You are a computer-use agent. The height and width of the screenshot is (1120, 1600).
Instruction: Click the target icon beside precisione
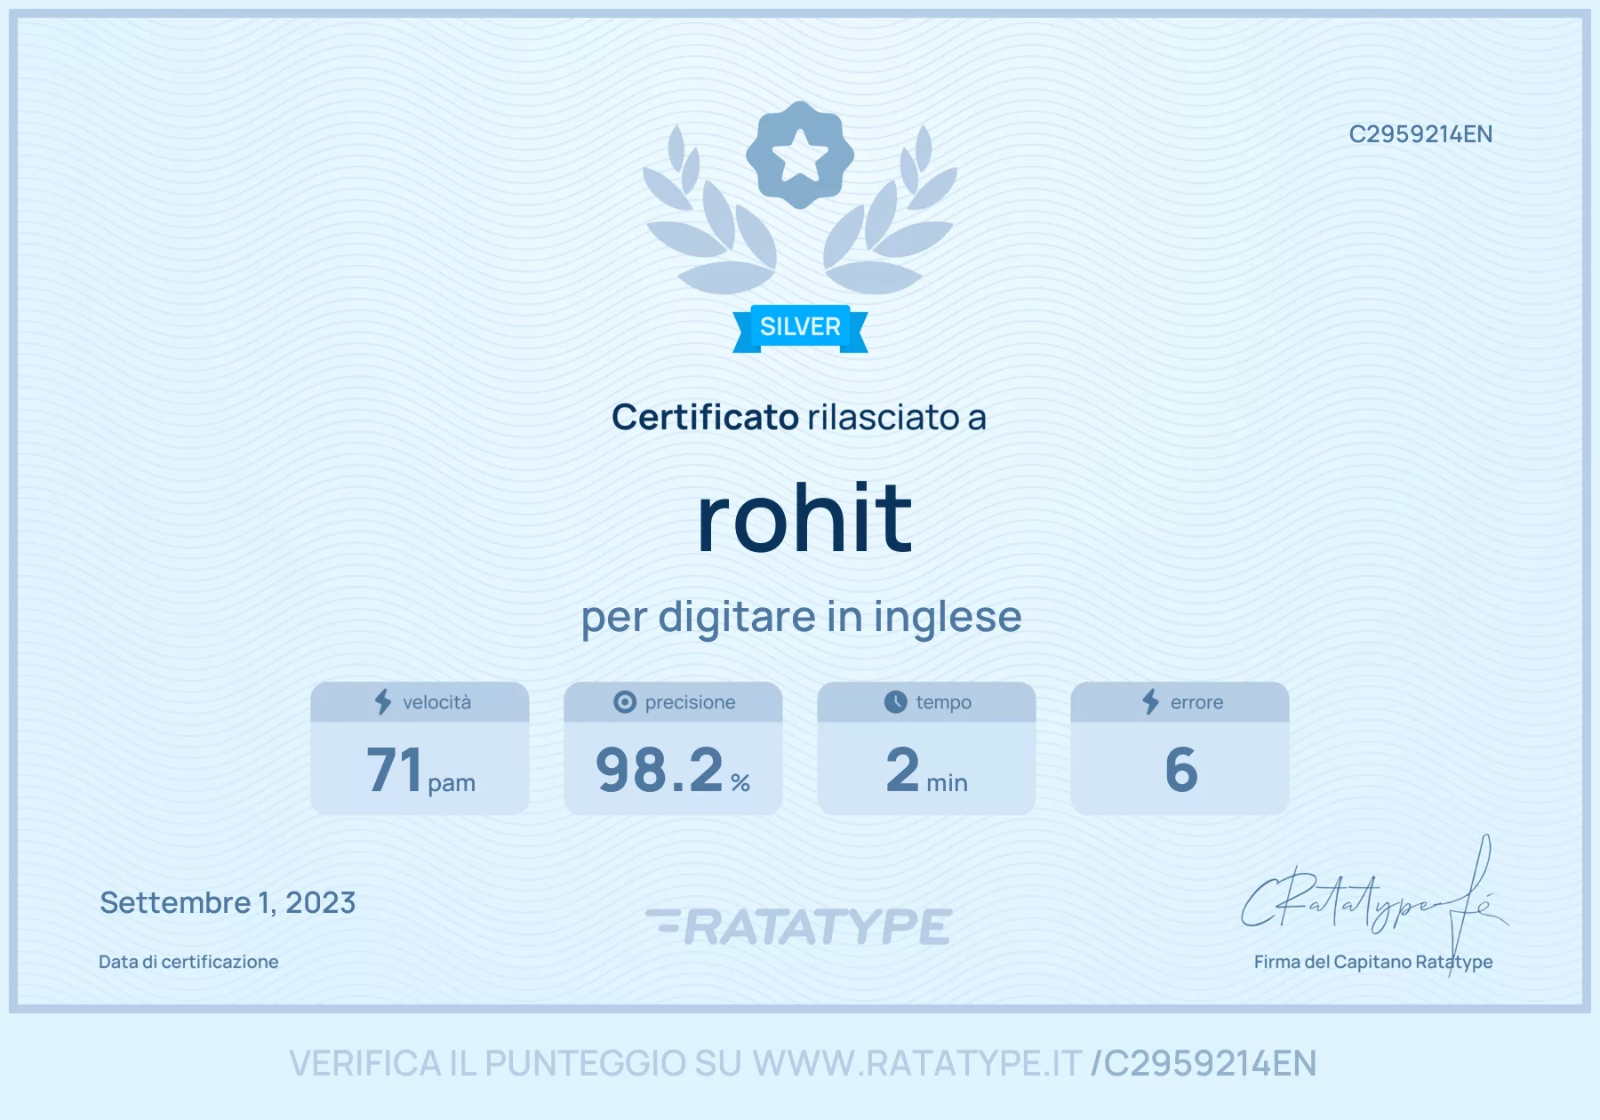click(625, 702)
